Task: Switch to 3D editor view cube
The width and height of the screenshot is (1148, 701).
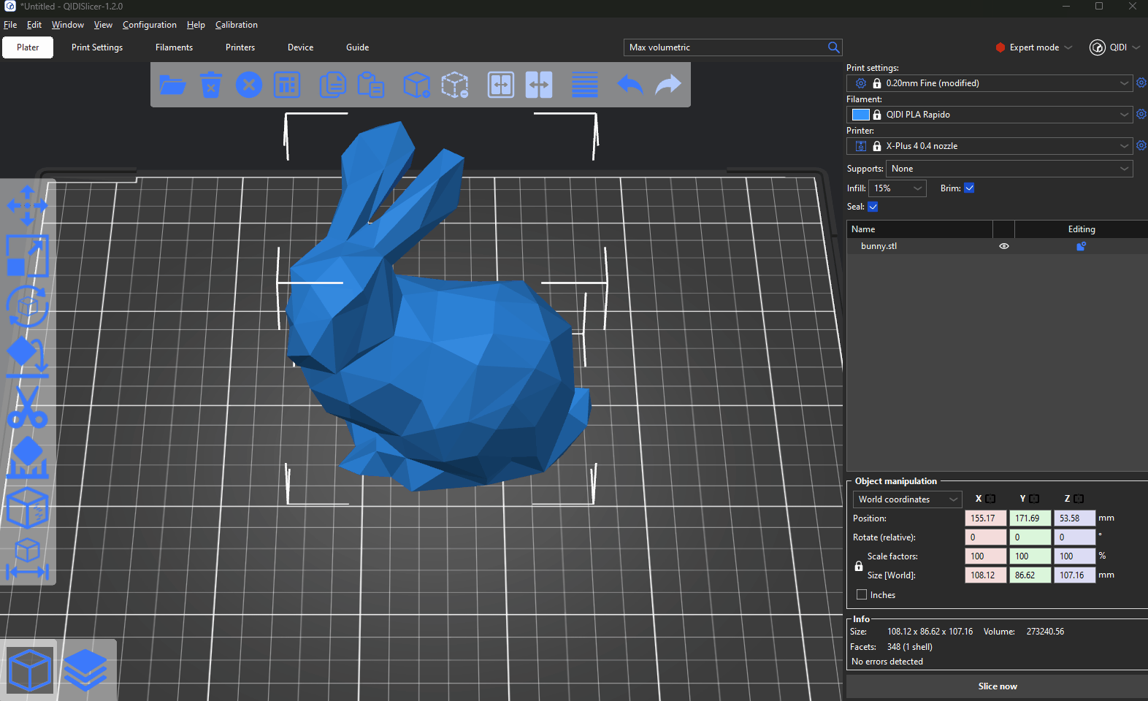Action: (30, 670)
